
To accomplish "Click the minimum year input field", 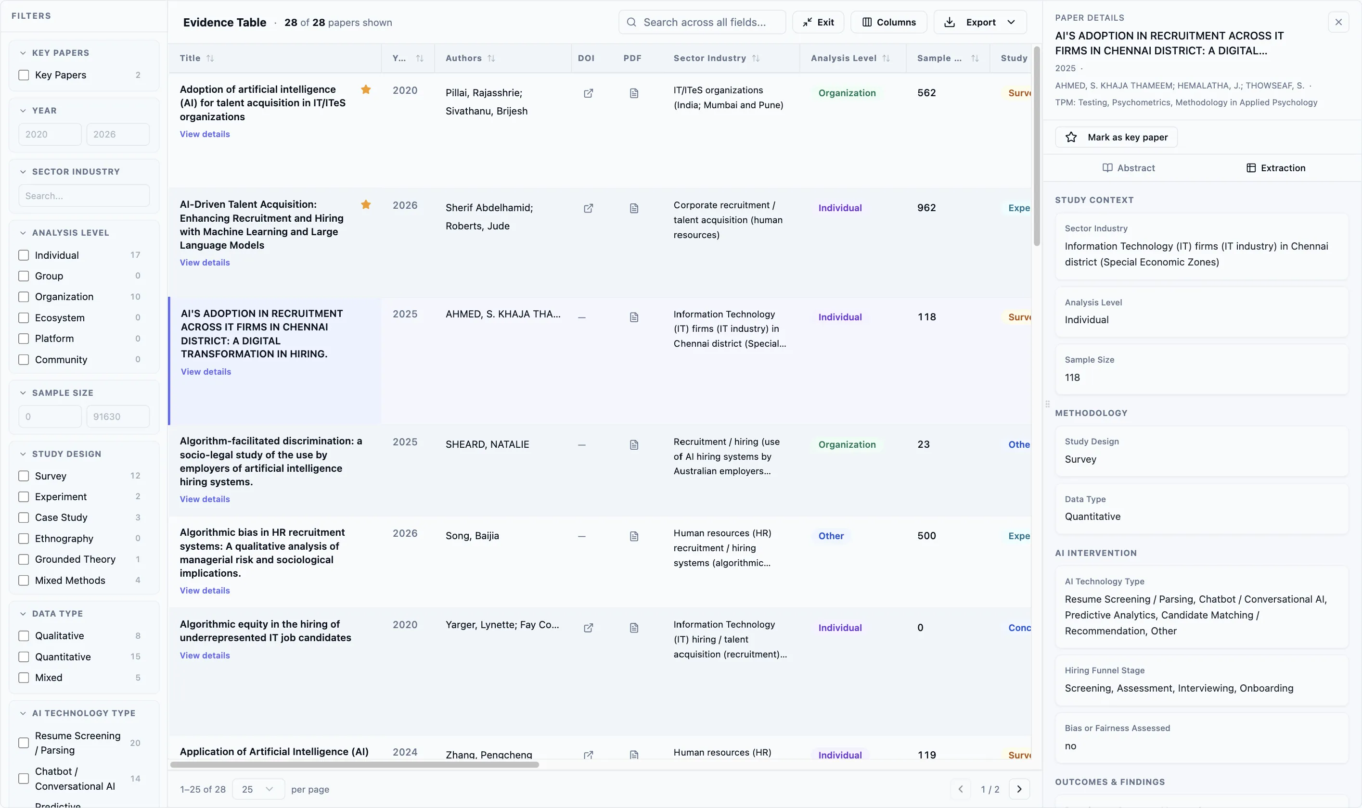I will pyautogui.click(x=50, y=135).
